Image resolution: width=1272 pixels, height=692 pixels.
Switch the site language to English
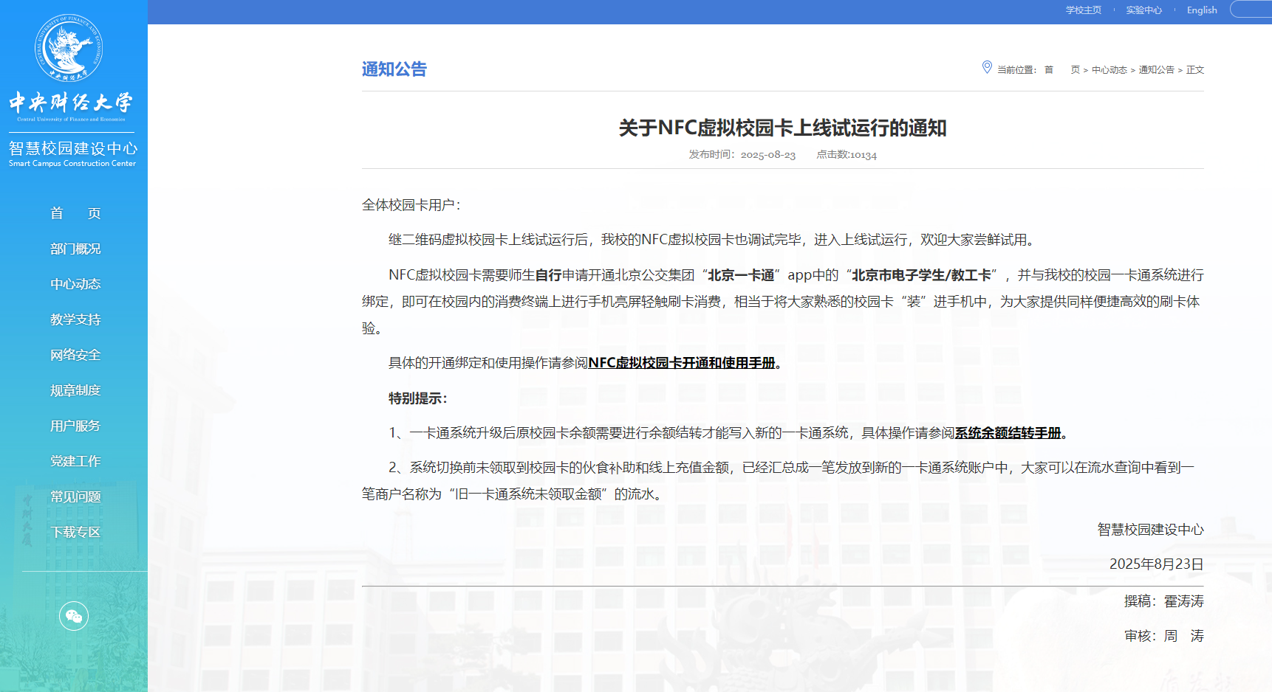tap(1202, 10)
